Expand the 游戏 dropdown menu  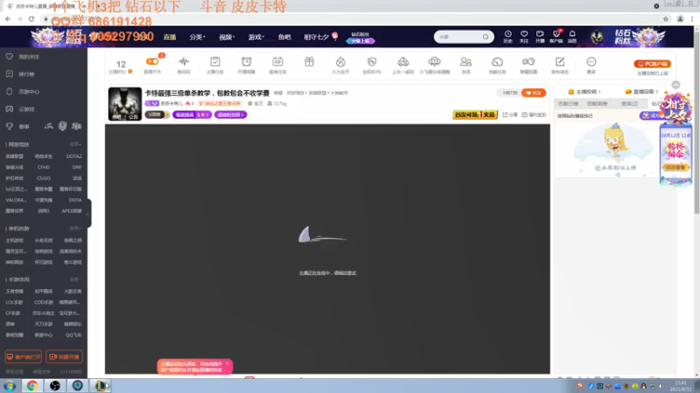255,37
